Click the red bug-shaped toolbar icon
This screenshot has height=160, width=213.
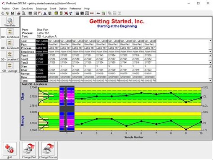tap(66, 13)
